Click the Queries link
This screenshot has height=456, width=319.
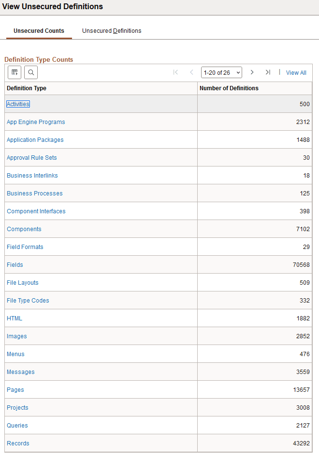tap(17, 425)
